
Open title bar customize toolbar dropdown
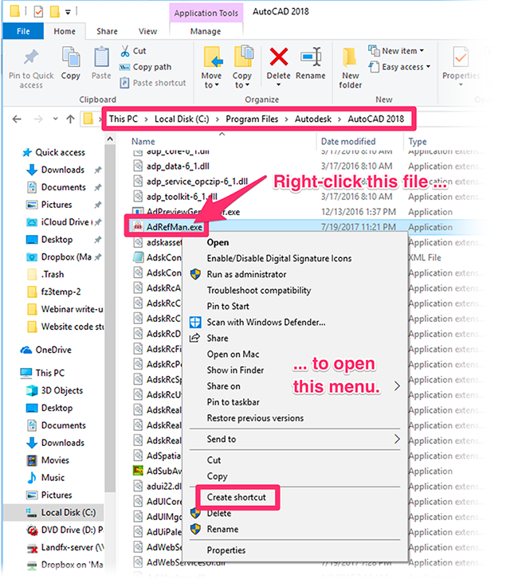tap(68, 12)
